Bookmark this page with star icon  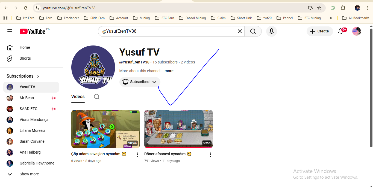[x=319, y=8]
